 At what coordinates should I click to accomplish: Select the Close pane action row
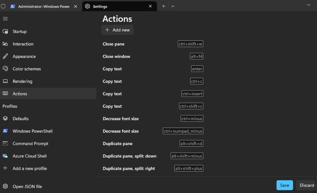coord(153,44)
